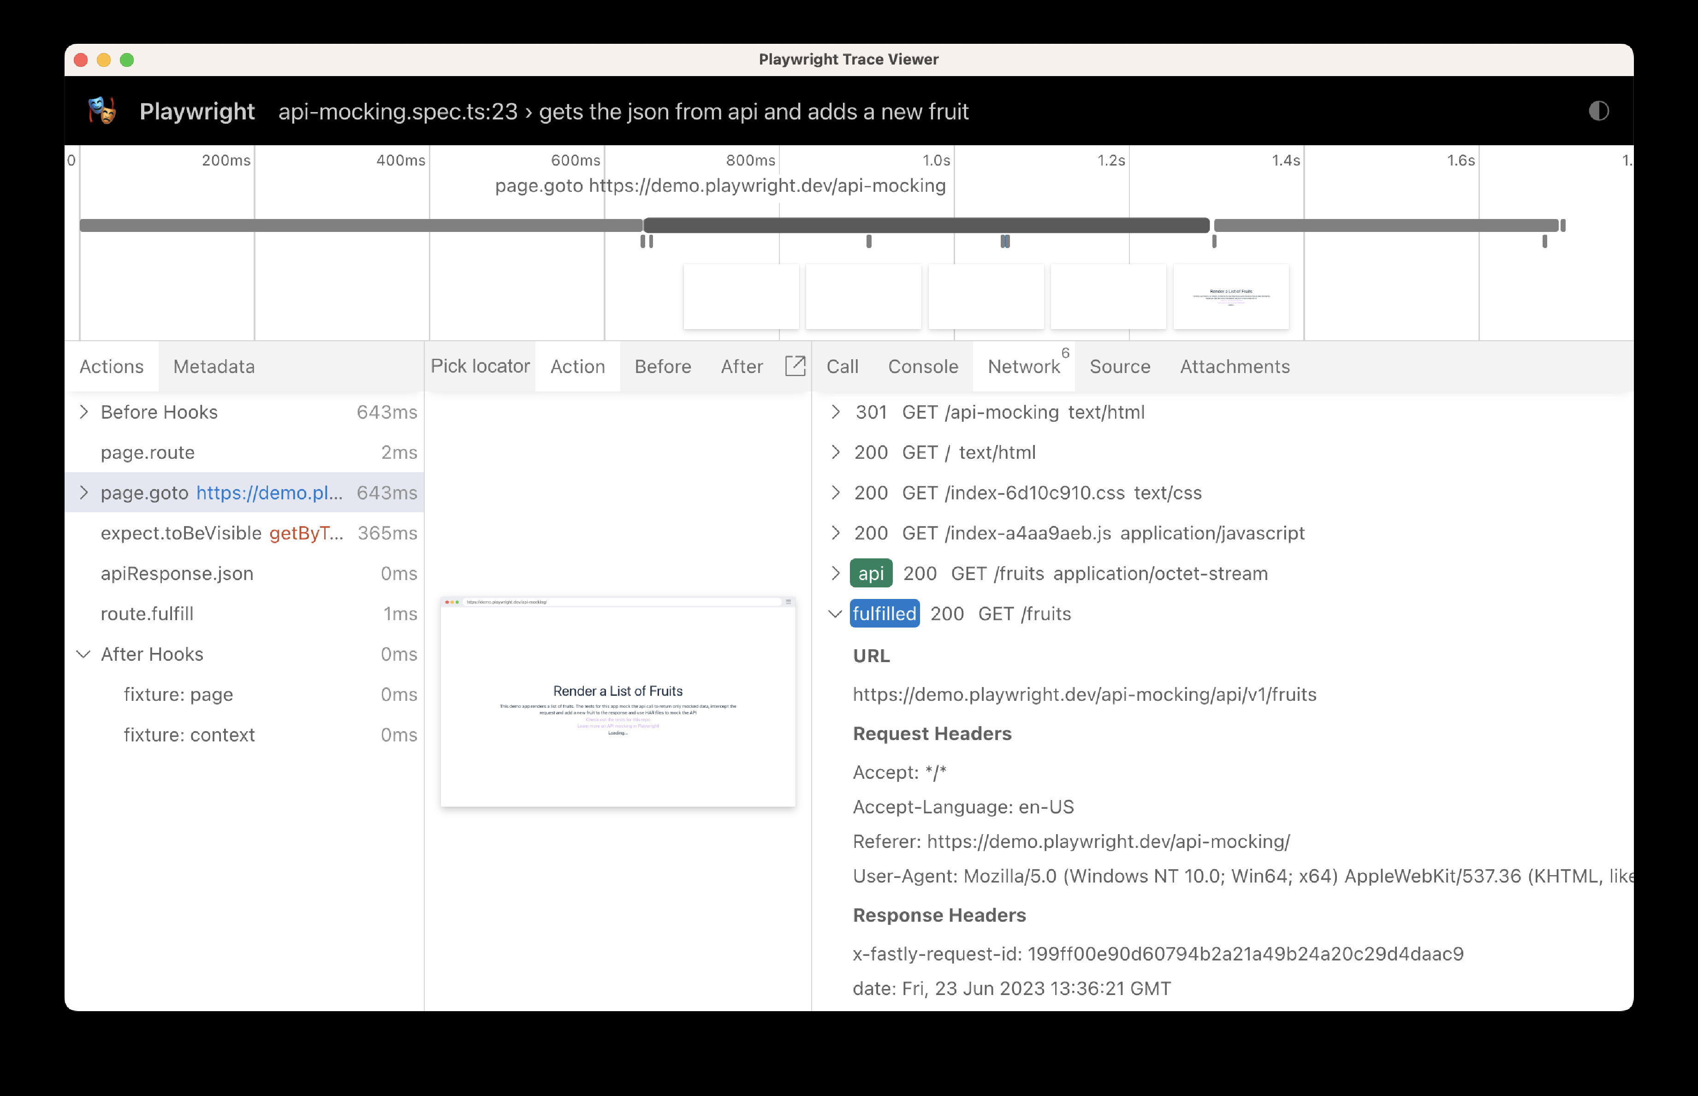Select the route.fulfill action

click(x=244, y=614)
